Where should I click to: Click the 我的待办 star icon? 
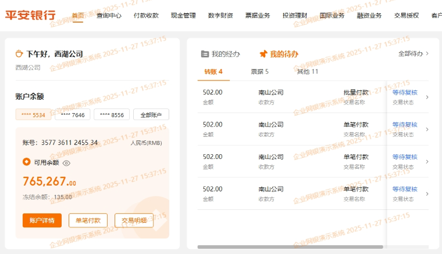click(263, 54)
